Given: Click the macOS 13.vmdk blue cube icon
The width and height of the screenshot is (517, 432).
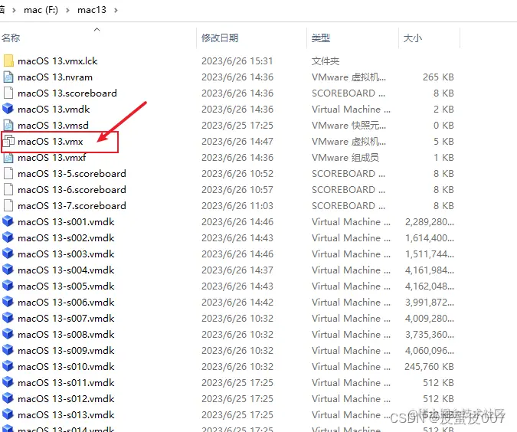Looking at the screenshot, I should click(x=8, y=109).
